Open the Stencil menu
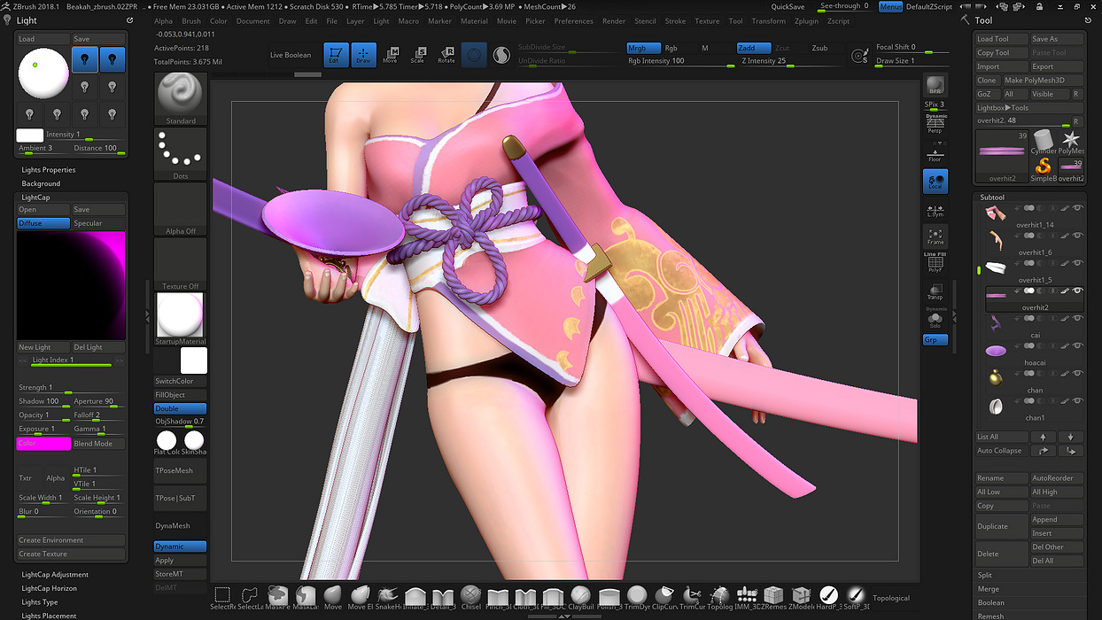1102x620 pixels. click(x=645, y=21)
